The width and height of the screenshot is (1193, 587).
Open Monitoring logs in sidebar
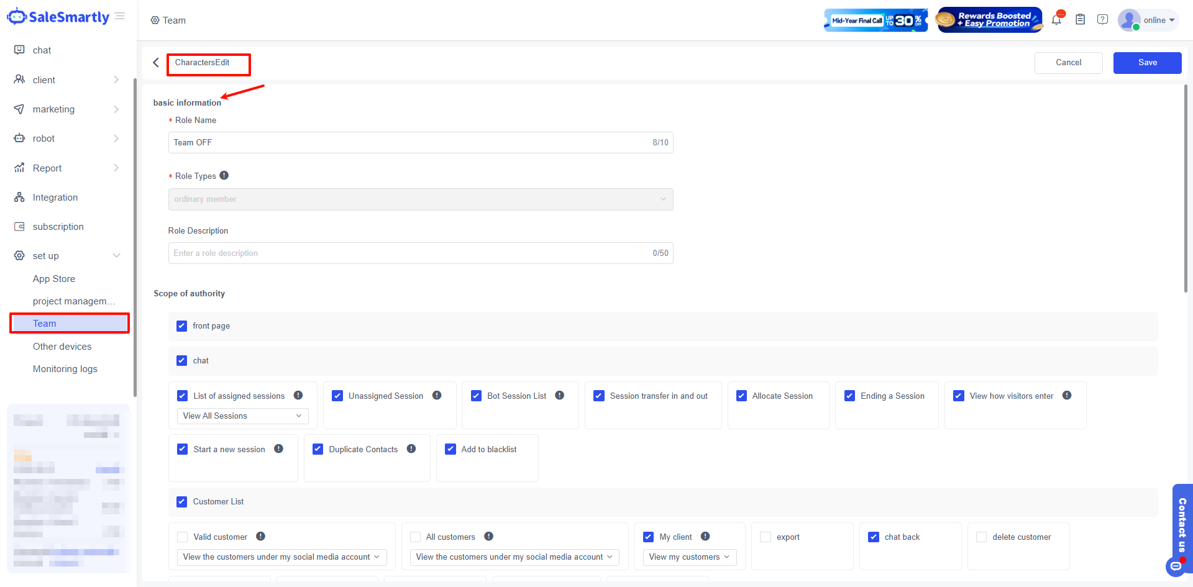click(65, 369)
